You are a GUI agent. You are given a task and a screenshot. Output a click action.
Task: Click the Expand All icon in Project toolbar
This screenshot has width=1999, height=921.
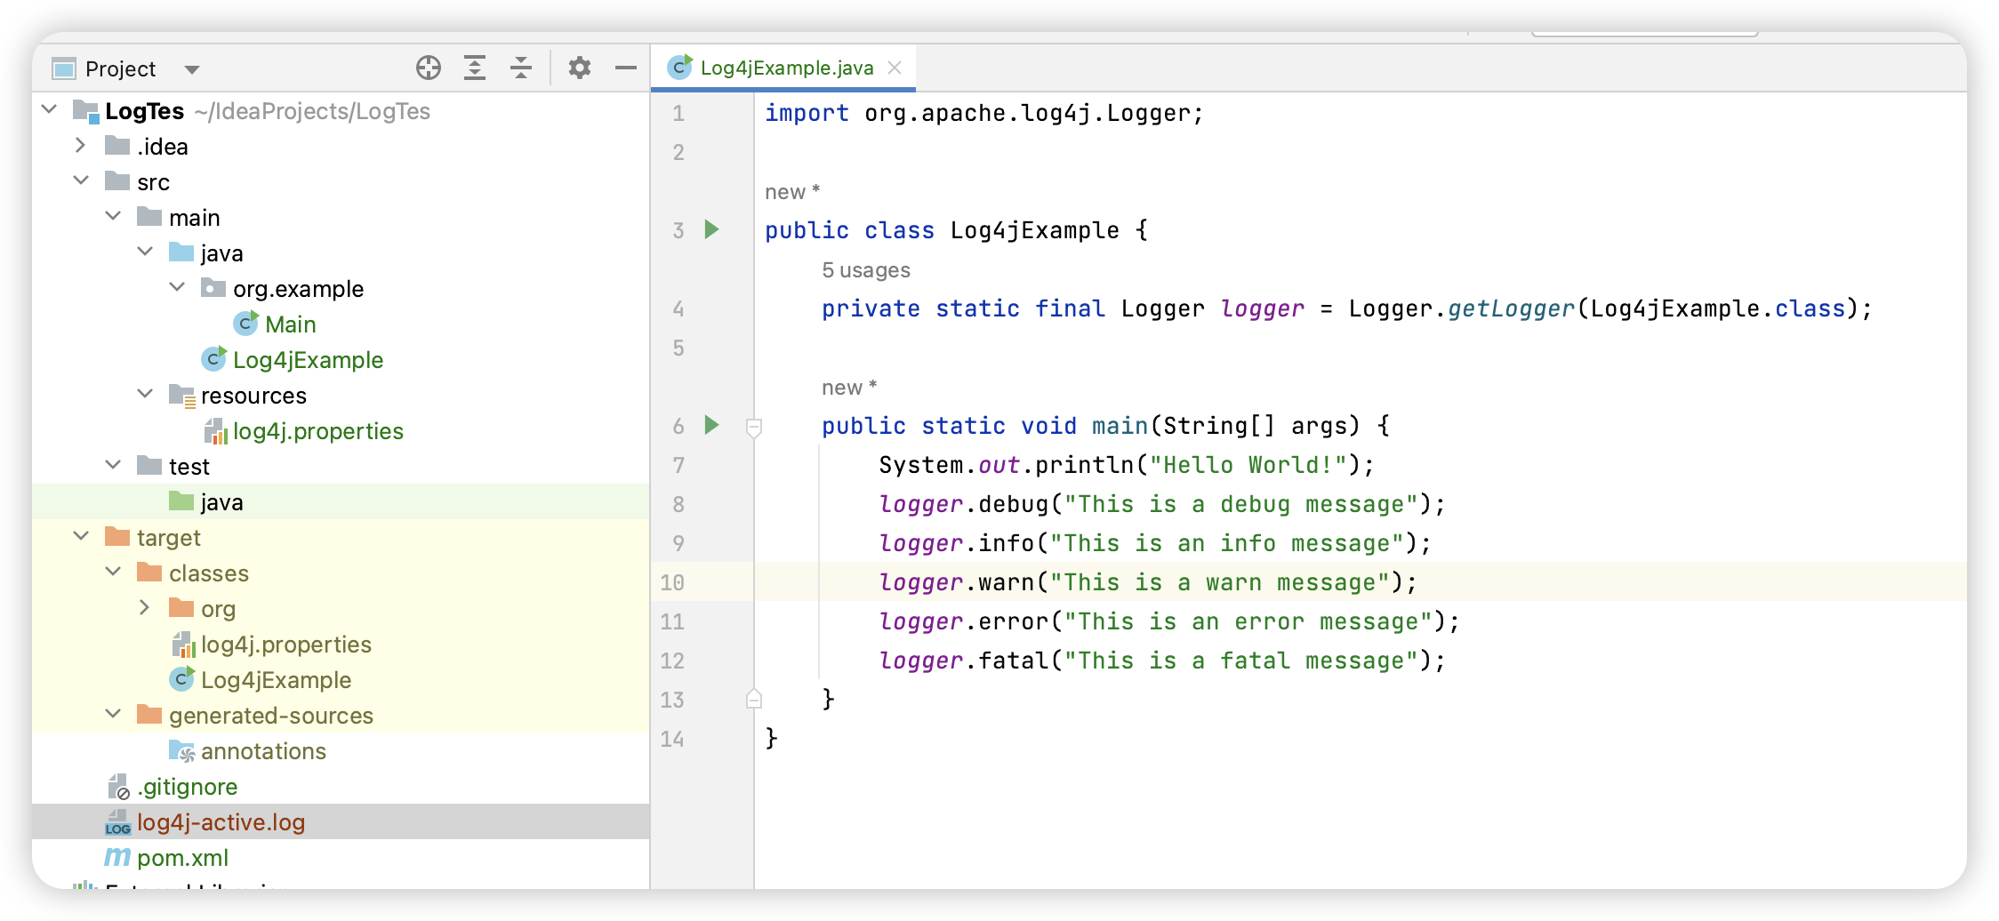tap(475, 68)
